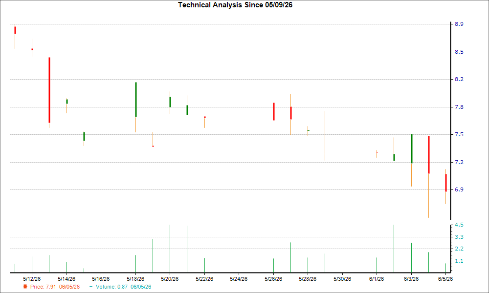The height and width of the screenshot is (293, 489).
Task: Click the red candlestick above the 5/26/26 label
Action: tap(274, 111)
